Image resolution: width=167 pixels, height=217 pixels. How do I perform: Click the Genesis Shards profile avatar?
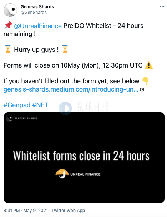coord(10,10)
